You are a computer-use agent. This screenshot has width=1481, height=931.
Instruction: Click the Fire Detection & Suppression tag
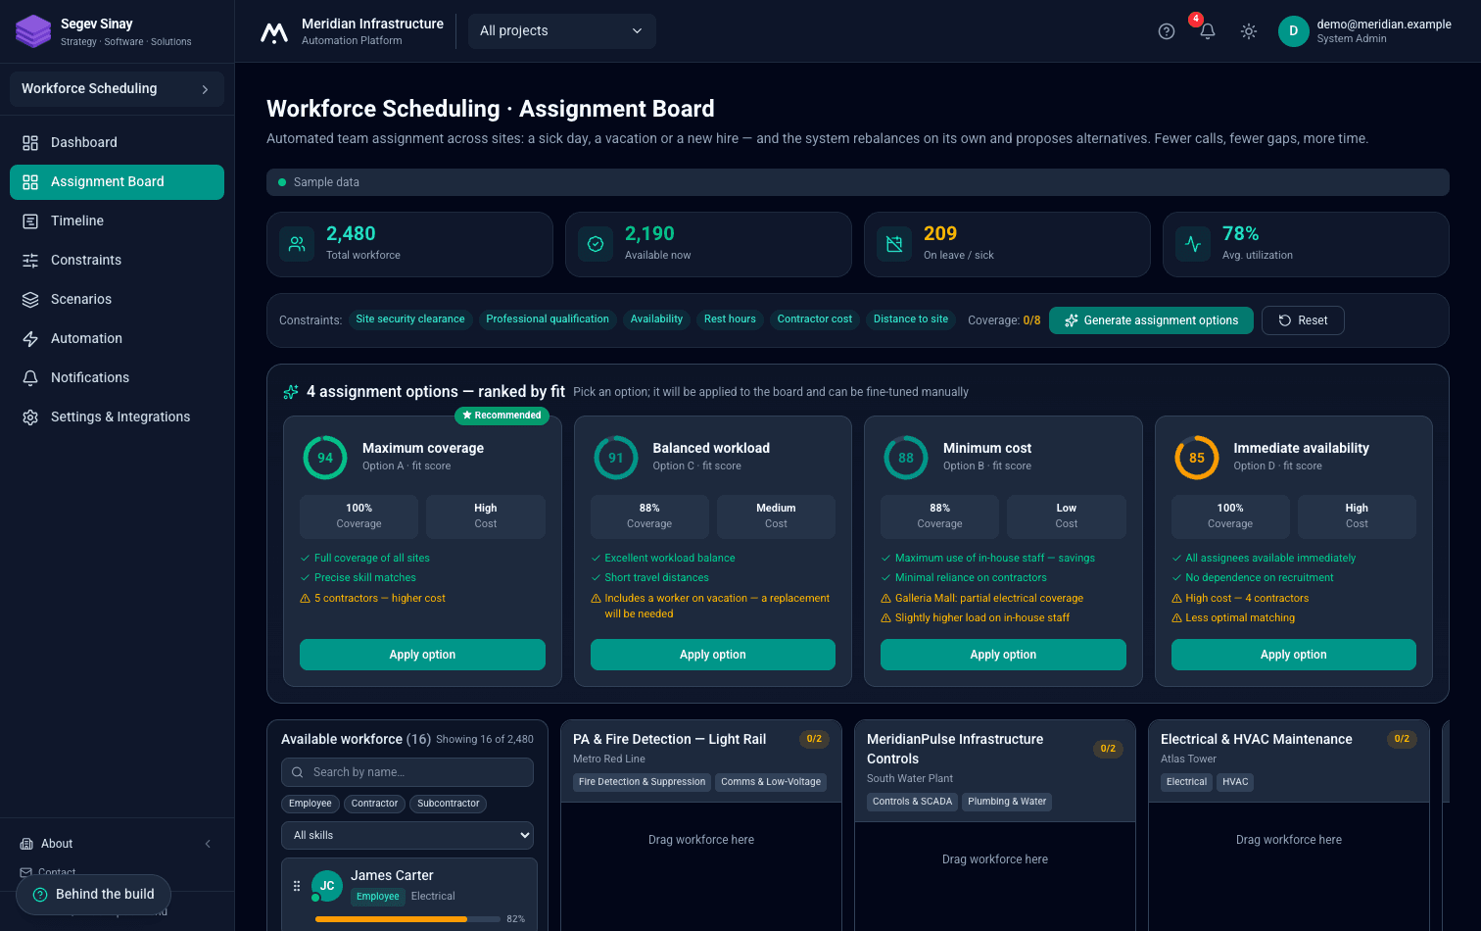coord(642,782)
